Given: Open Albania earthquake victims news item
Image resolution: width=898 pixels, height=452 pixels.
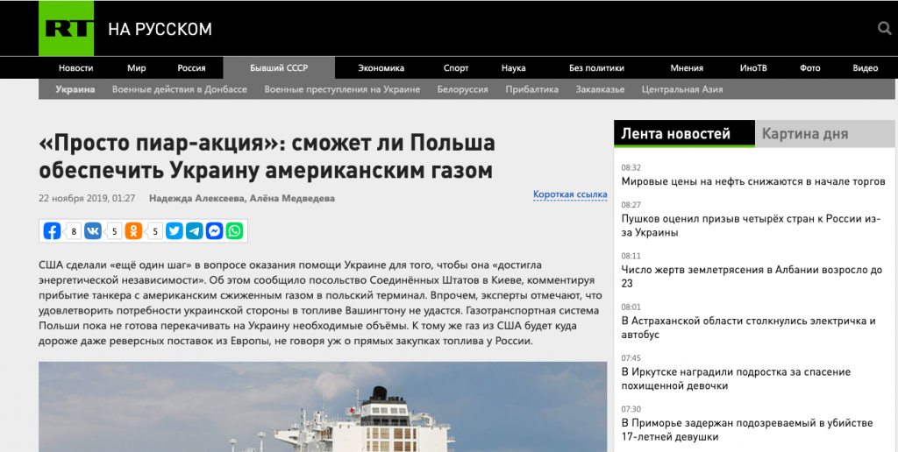Looking at the screenshot, I should (x=752, y=276).
